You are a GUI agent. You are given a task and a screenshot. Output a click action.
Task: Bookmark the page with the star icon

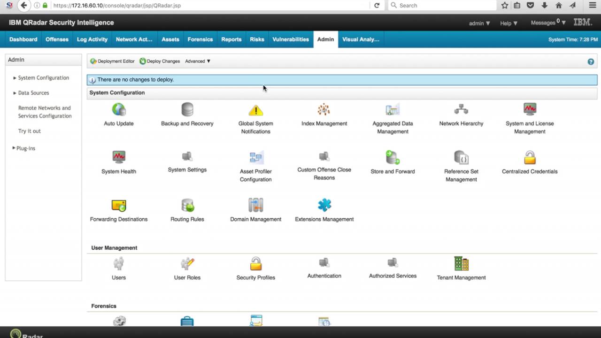tap(505, 6)
